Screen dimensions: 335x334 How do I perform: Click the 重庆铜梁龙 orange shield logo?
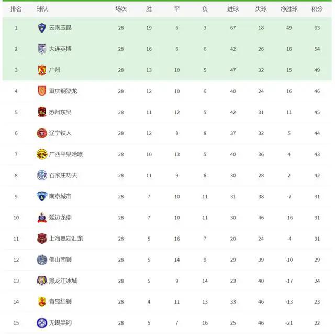coord(42,91)
